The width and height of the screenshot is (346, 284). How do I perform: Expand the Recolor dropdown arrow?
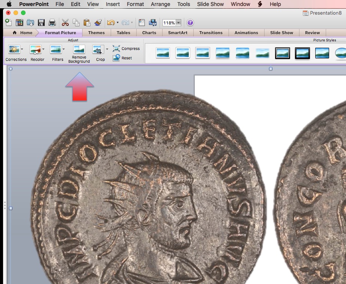pos(44,49)
